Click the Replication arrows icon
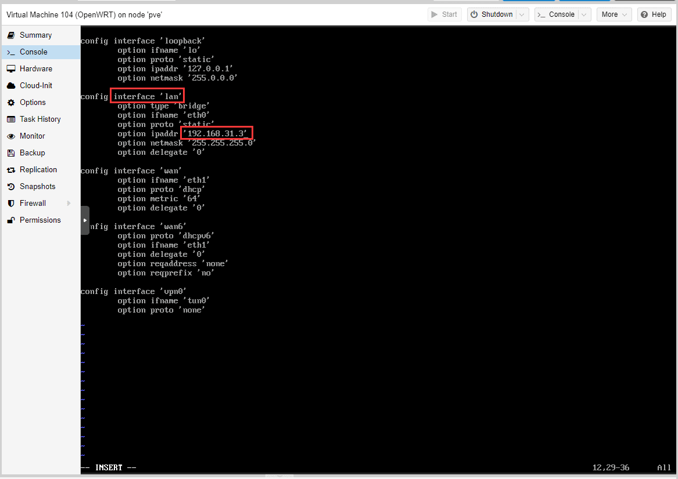The image size is (678, 479). click(x=11, y=170)
